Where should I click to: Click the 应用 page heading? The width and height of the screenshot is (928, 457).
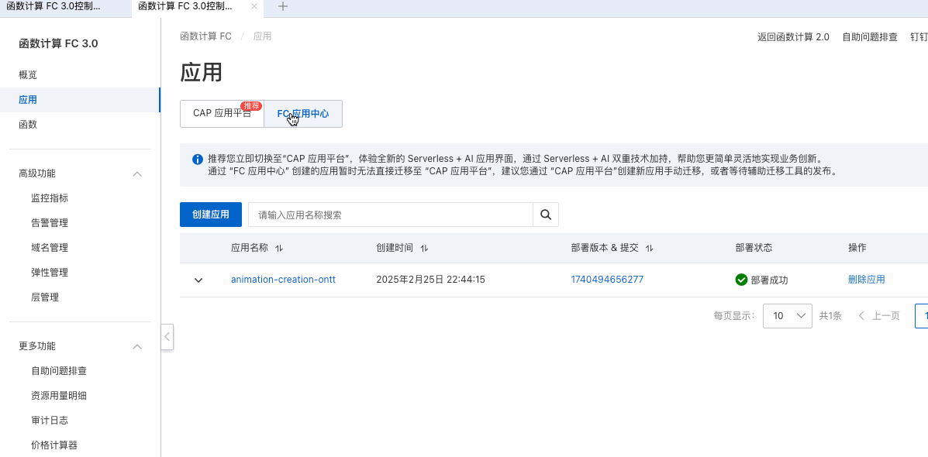202,71
